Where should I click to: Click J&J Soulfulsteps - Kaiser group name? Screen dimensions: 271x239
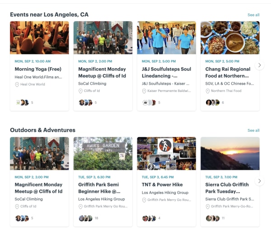point(165,84)
